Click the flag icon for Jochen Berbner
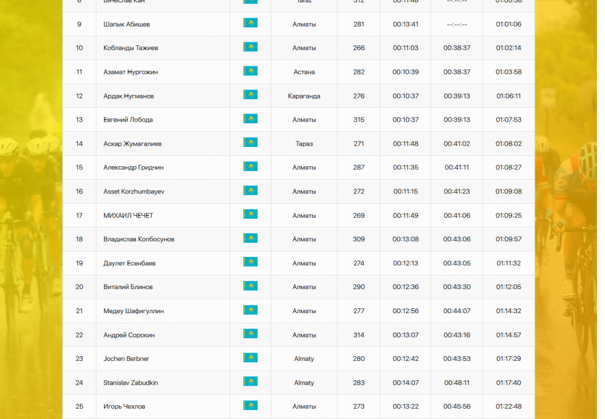This screenshot has height=419, width=605. [x=250, y=358]
